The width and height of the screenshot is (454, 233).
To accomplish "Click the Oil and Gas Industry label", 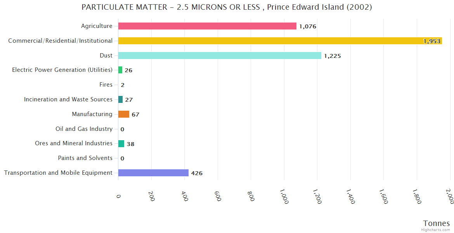I will [x=84, y=129].
